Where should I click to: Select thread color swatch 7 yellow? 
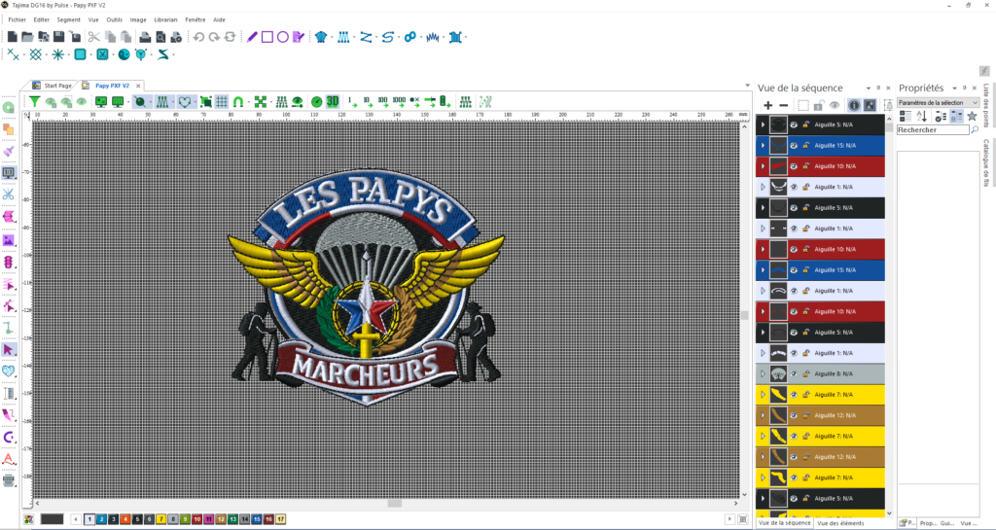161,519
